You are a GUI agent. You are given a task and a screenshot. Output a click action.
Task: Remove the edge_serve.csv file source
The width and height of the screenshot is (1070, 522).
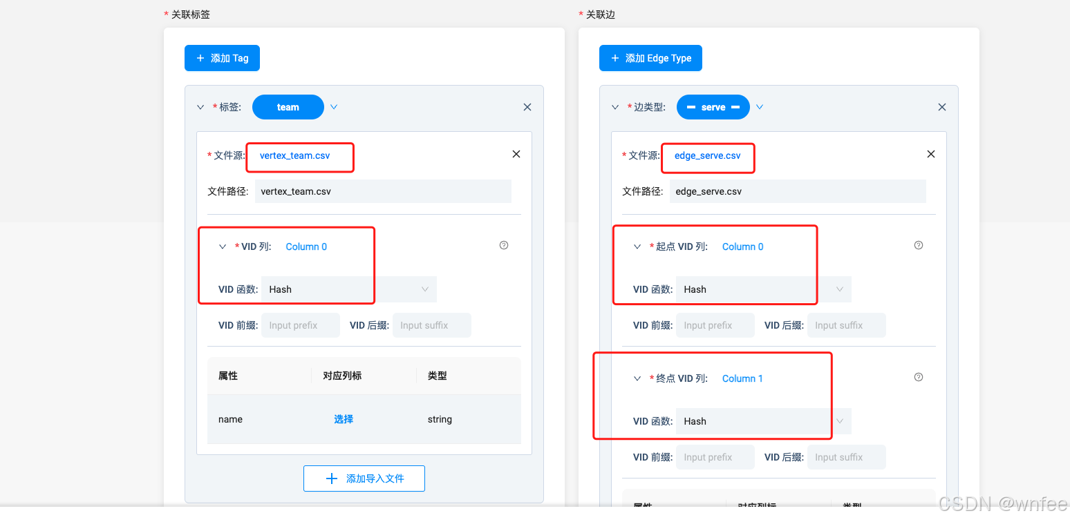pos(931,154)
